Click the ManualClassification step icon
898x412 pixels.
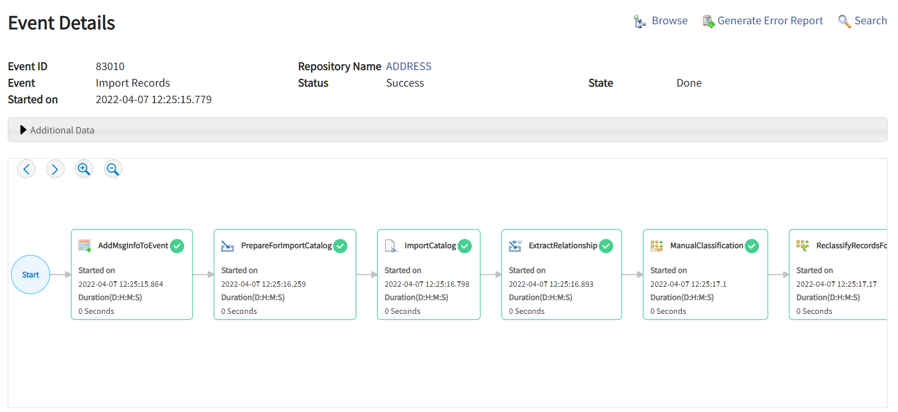656,246
